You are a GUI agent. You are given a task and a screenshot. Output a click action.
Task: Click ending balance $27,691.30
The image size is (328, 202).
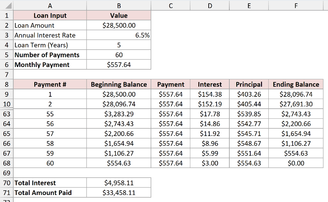pyautogui.click(x=296, y=104)
